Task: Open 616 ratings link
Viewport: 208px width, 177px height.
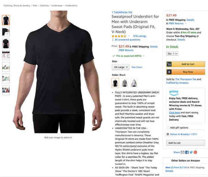Action: (x=140, y=36)
